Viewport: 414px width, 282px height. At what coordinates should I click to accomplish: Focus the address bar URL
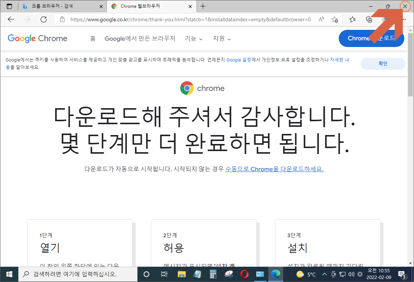(x=190, y=19)
